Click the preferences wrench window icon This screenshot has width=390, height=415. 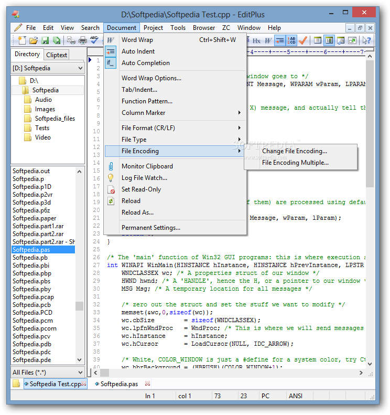point(341,40)
